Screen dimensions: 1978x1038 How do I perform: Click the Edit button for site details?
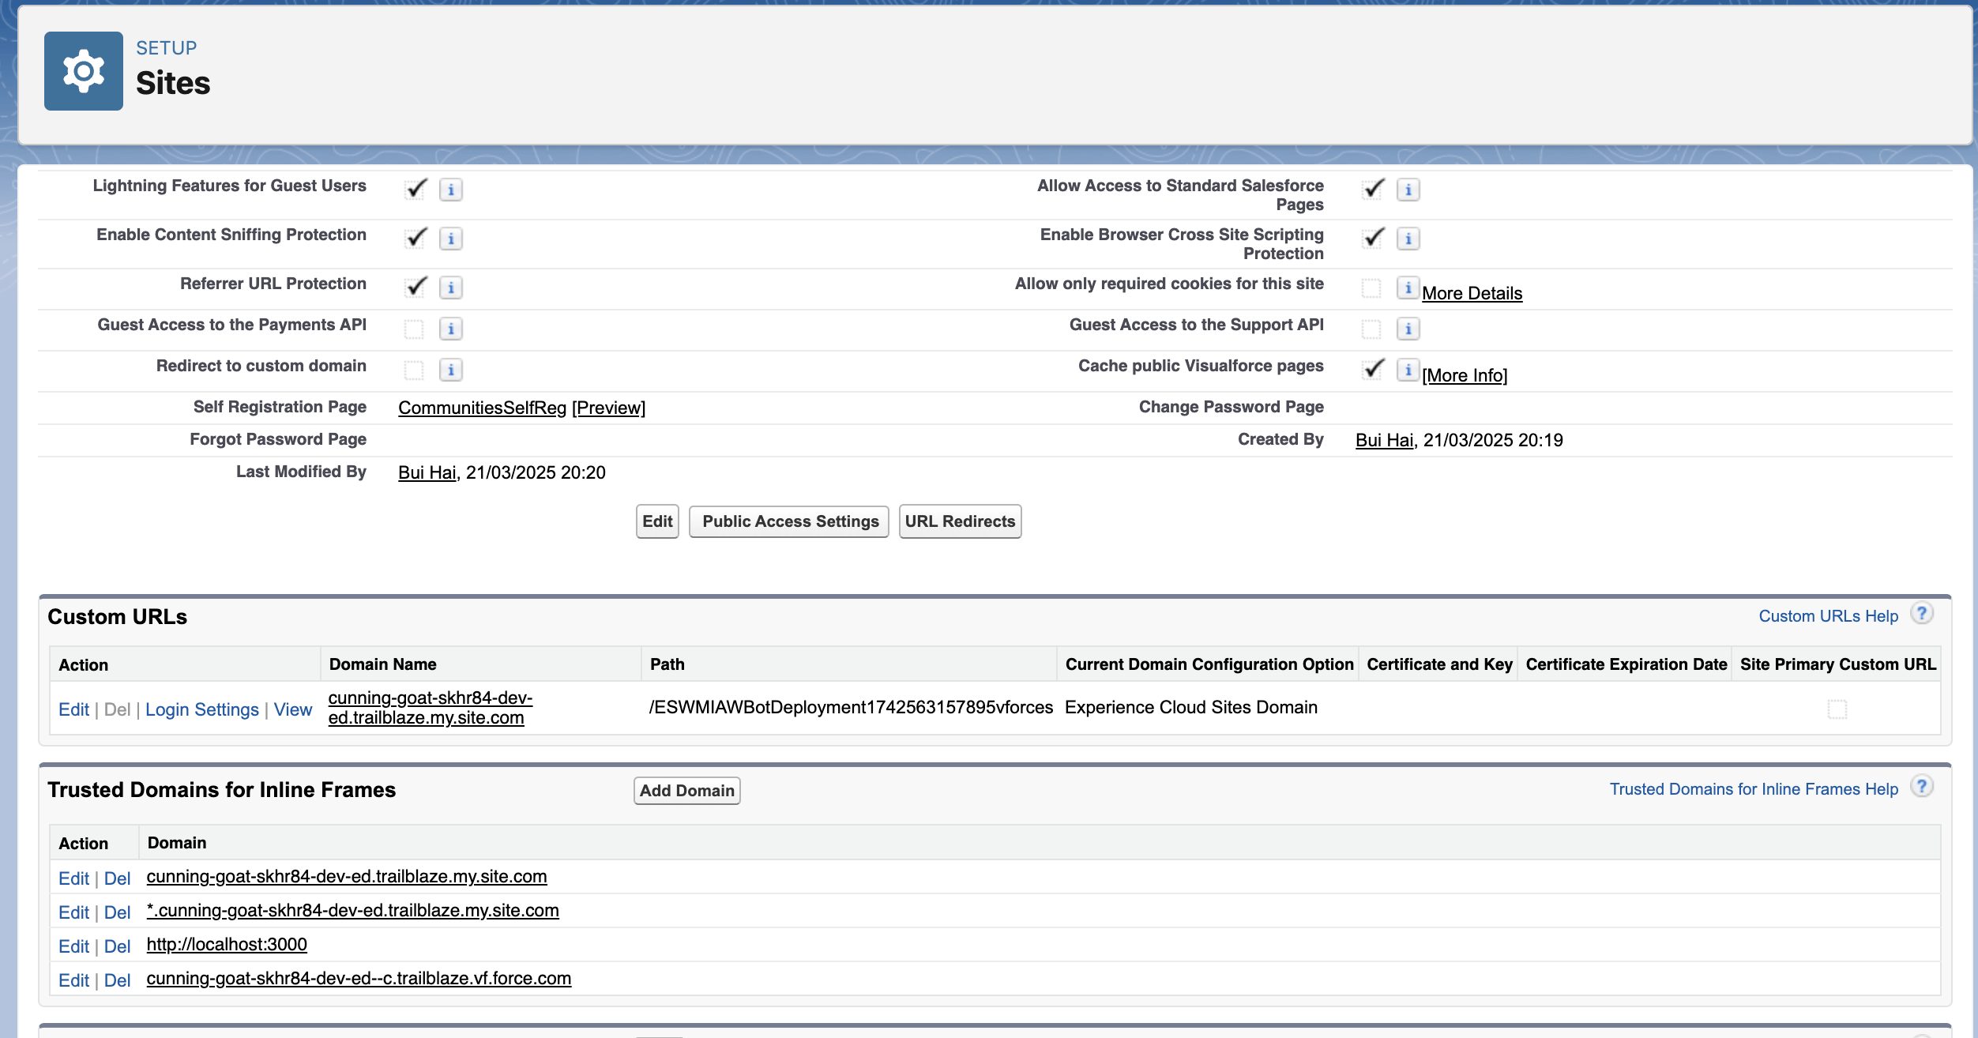pos(657,521)
